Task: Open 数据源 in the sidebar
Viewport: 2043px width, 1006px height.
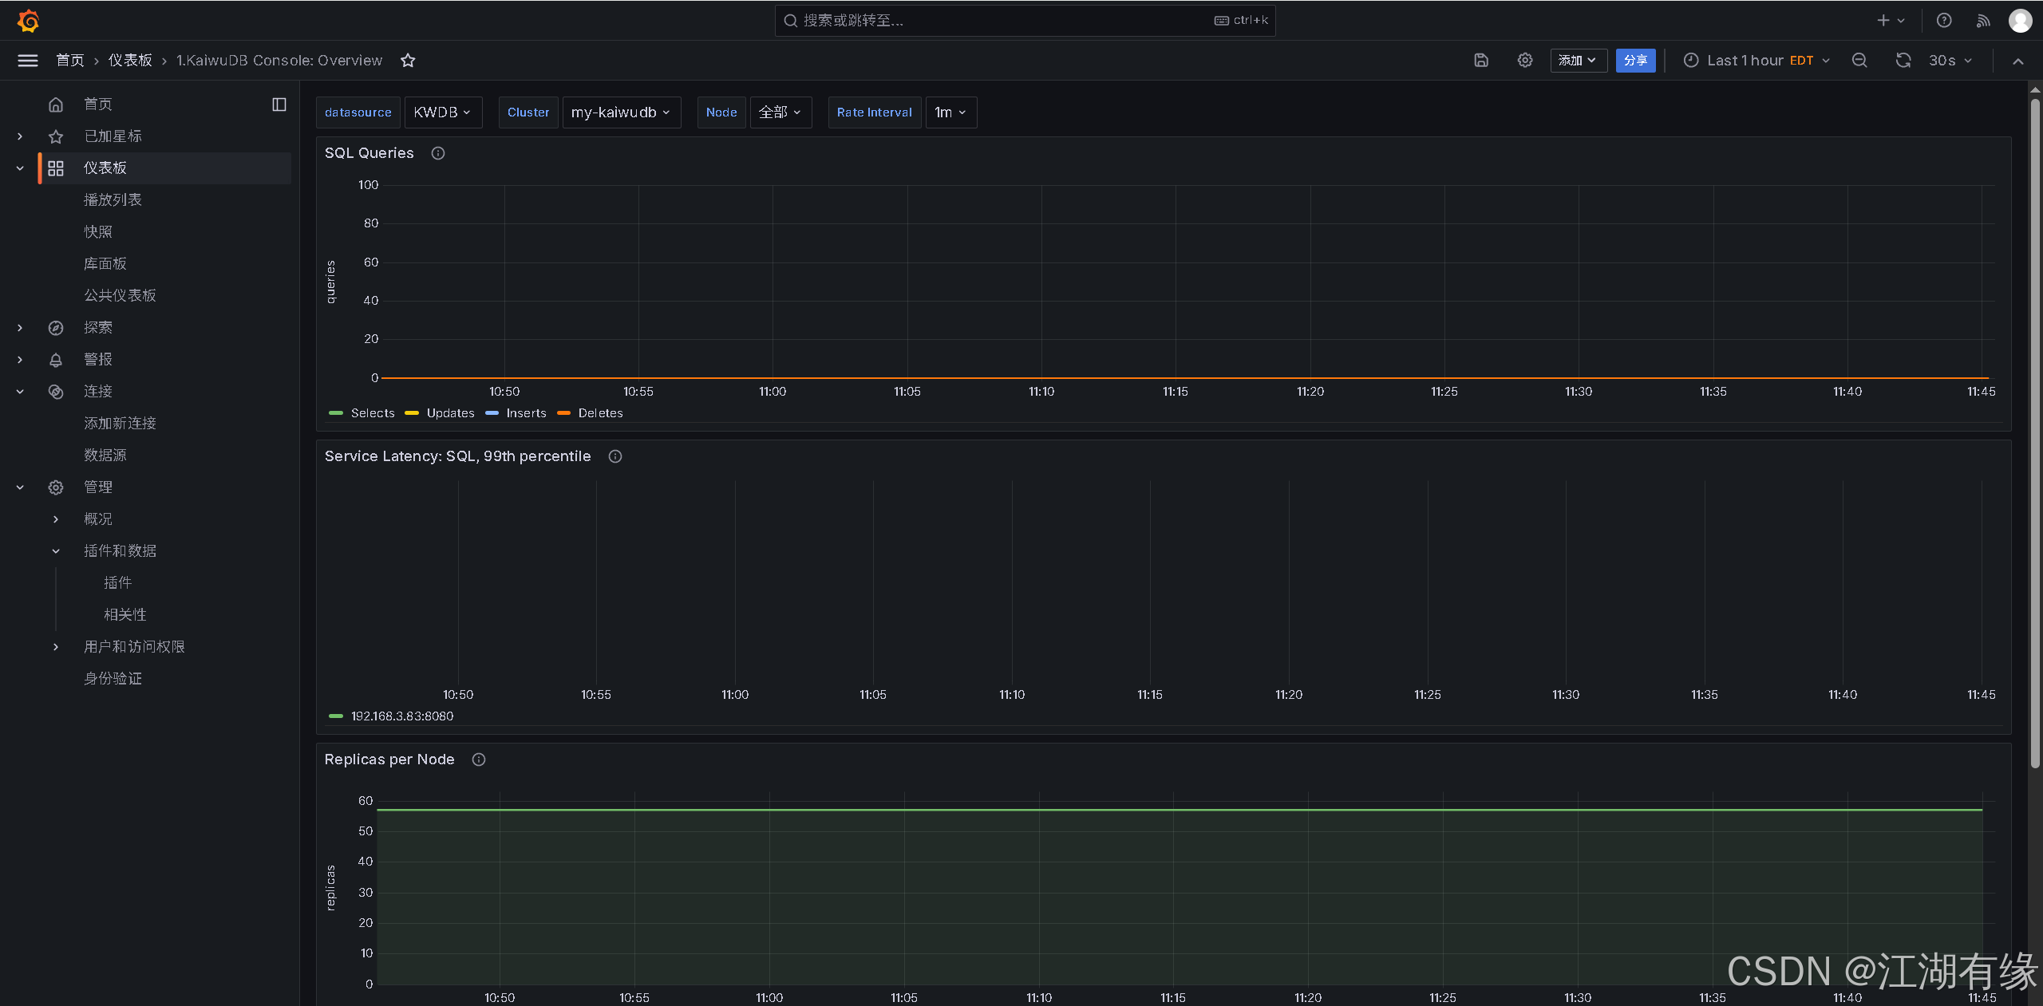Action: coord(105,456)
